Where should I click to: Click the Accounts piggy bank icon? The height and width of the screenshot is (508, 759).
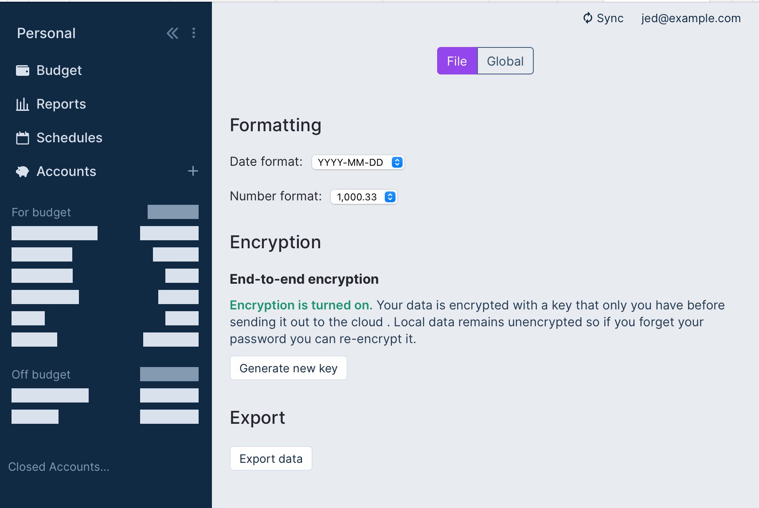(x=23, y=172)
